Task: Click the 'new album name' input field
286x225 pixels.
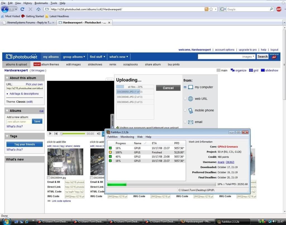Action: (x=19, y=121)
